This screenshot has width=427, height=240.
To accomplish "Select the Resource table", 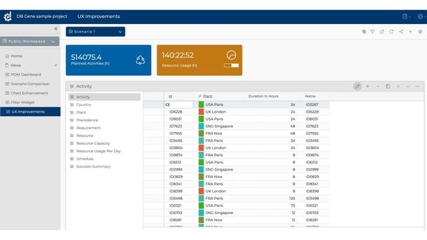I will click(x=85, y=135).
